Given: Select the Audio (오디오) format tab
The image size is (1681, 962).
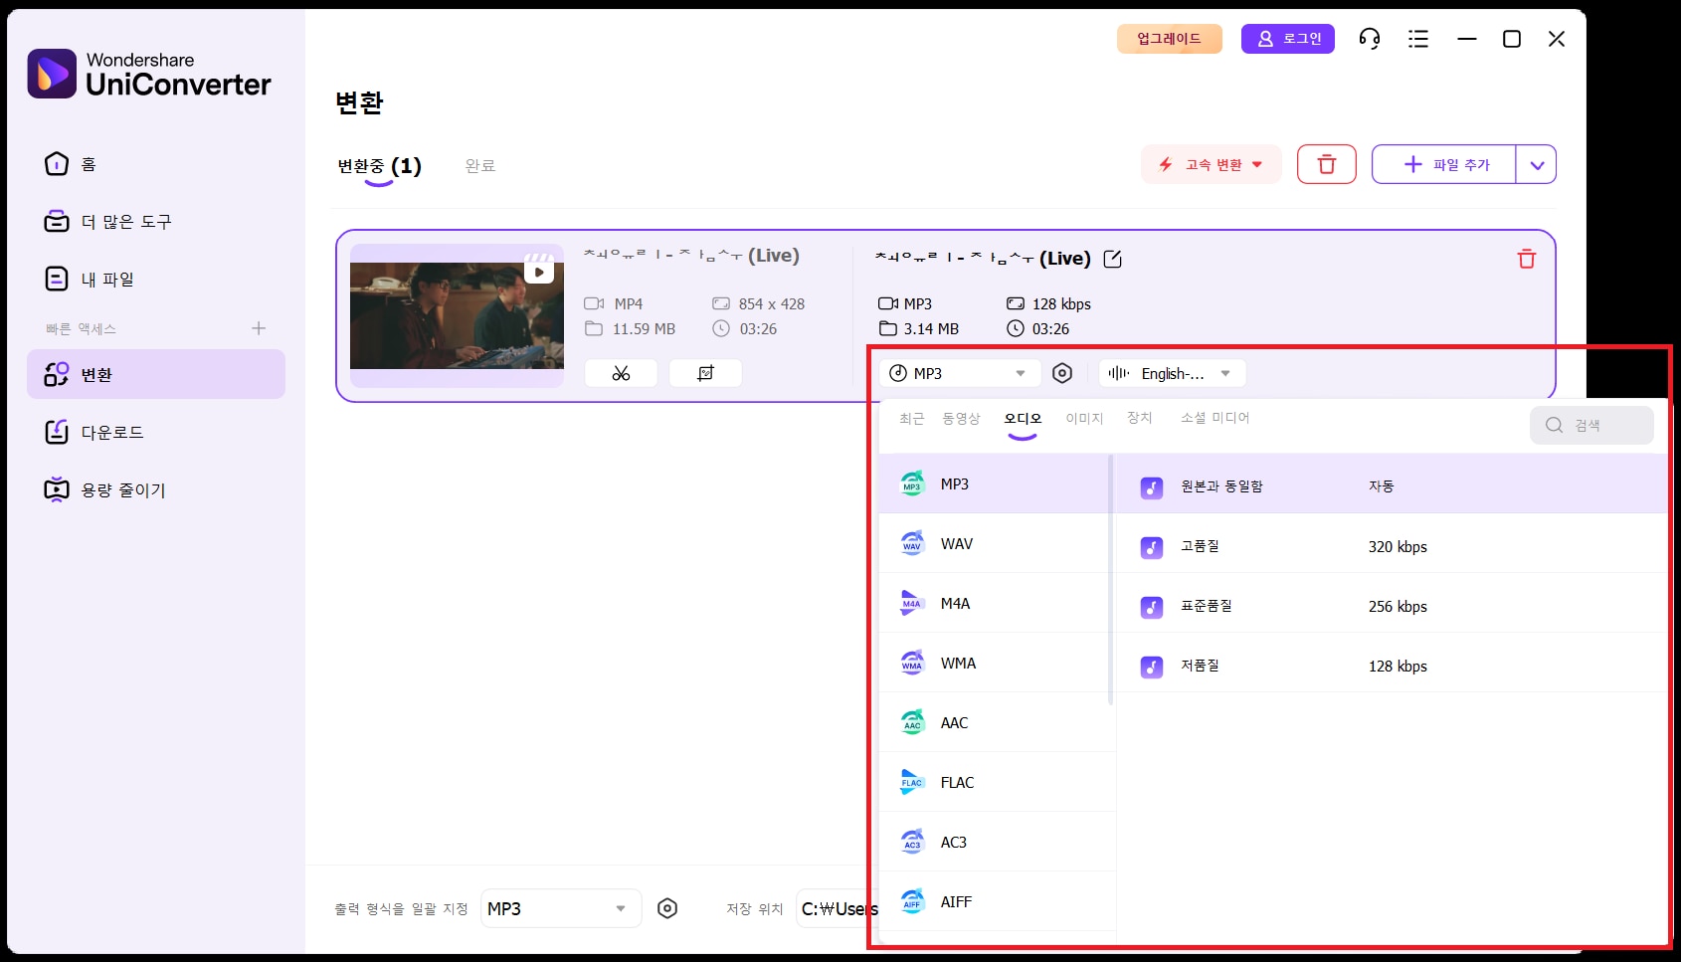Looking at the screenshot, I should (x=1023, y=419).
